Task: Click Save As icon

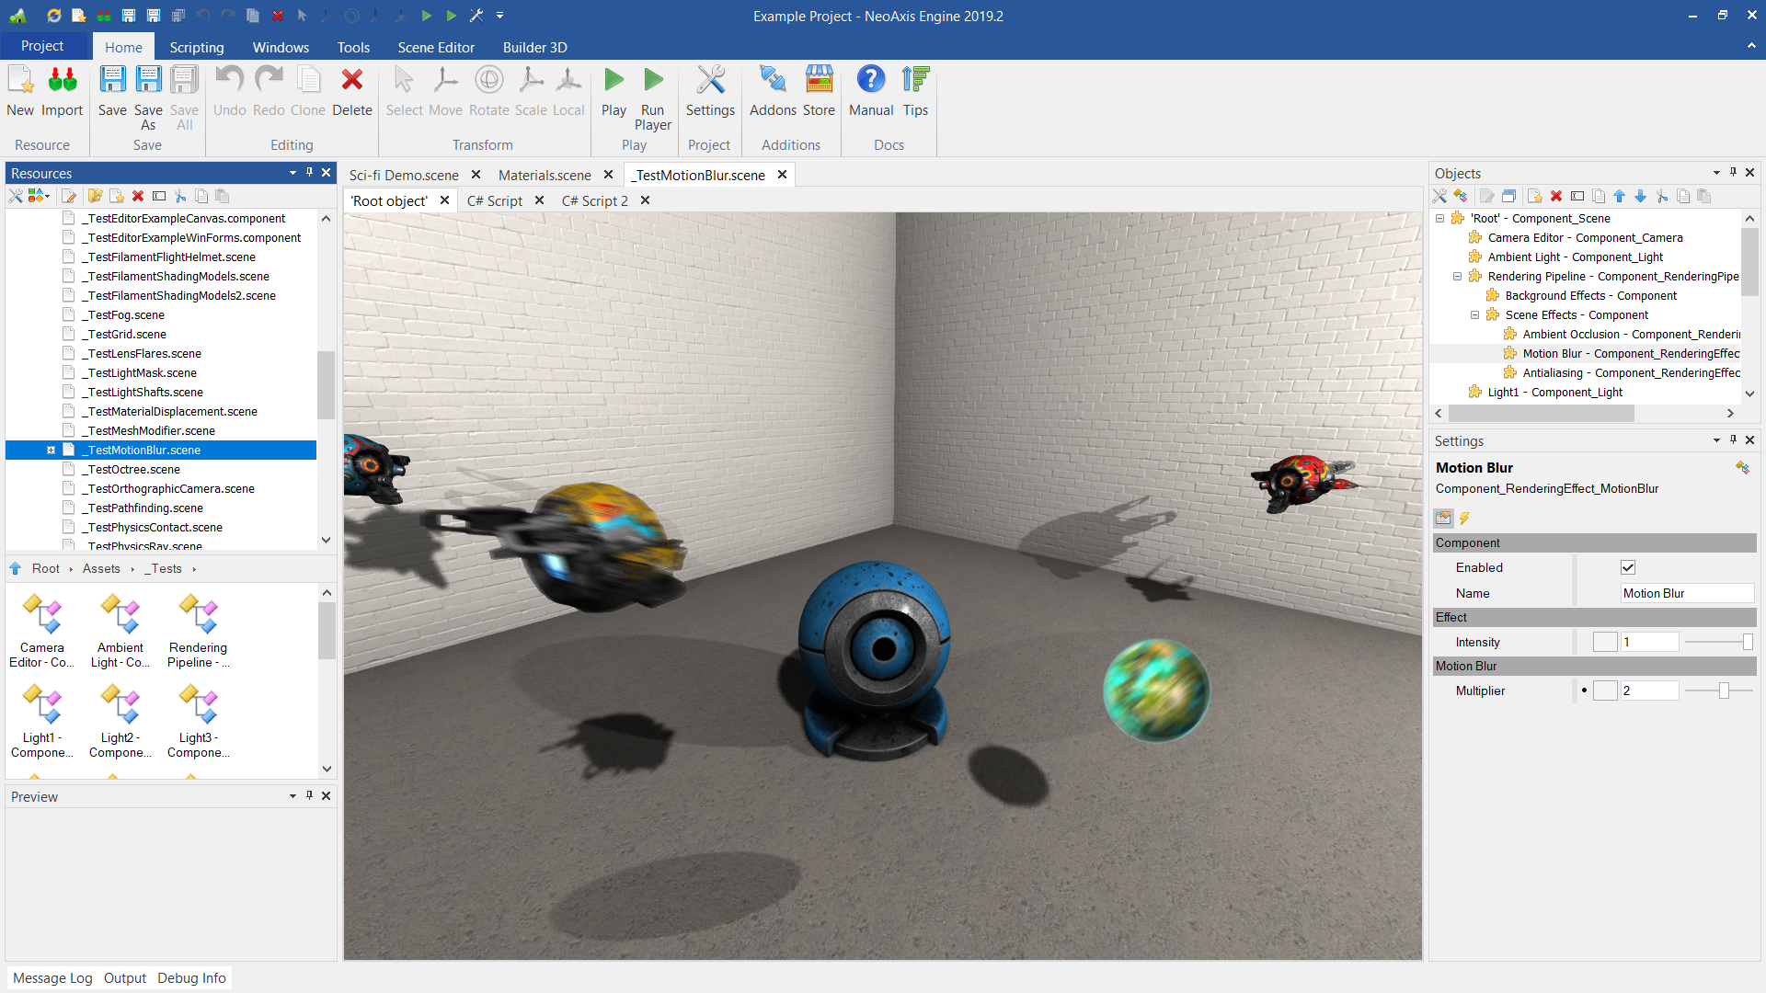Action: tap(148, 81)
